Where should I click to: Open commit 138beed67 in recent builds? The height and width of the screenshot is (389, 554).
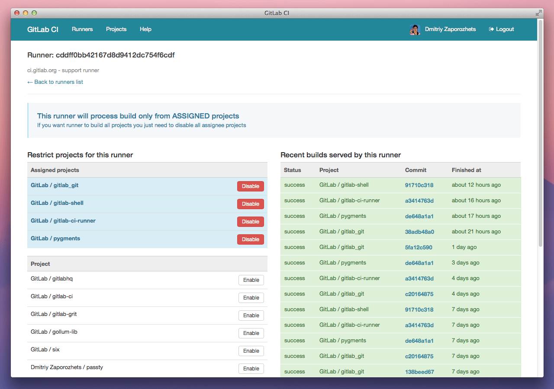(419, 371)
